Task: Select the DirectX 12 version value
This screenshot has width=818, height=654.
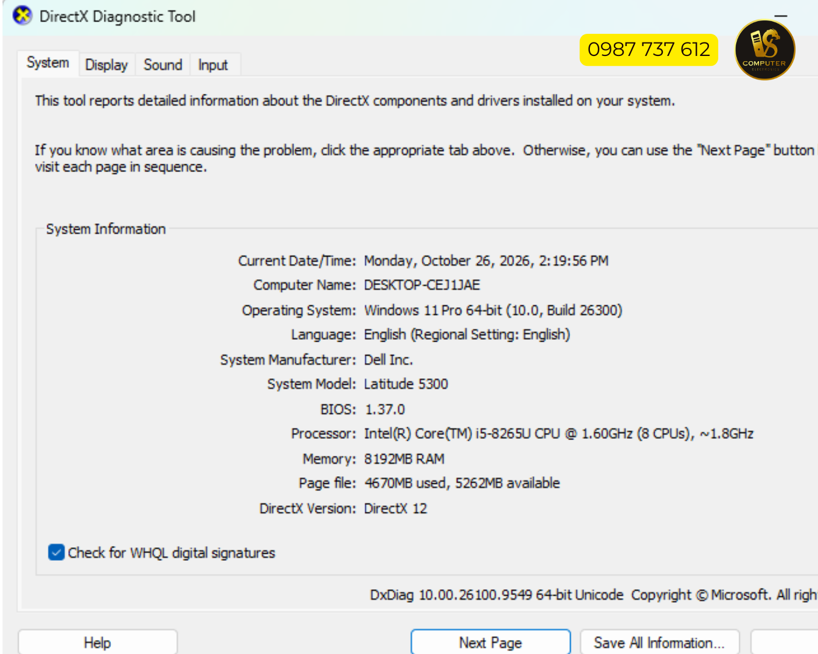Action: pos(396,508)
